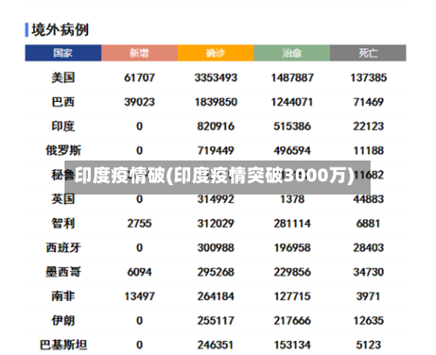Click the 治愈 column header
This screenshot has height=355, width=436.
[292, 53]
